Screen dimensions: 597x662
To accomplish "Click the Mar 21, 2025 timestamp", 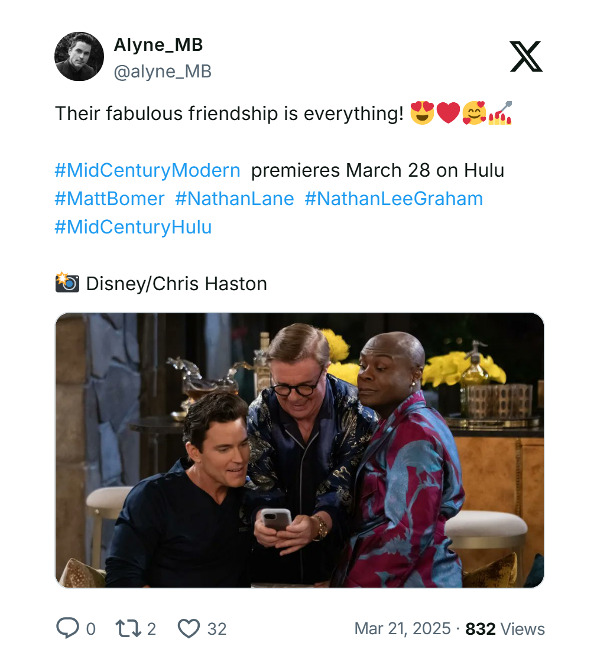I will (x=402, y=628).
